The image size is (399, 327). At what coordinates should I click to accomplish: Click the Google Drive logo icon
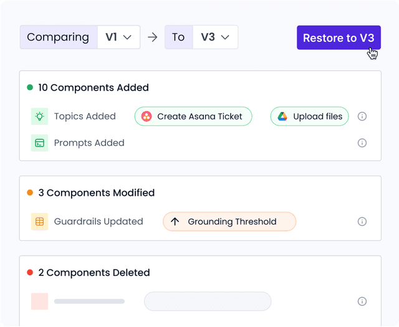point(282,117)
